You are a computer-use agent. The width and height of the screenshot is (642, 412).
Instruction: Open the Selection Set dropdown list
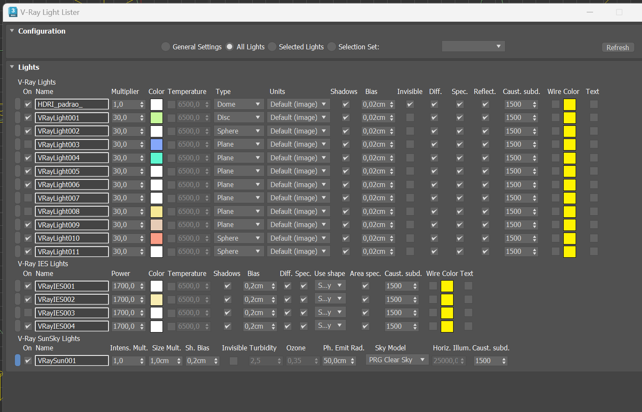click(473, 46)
